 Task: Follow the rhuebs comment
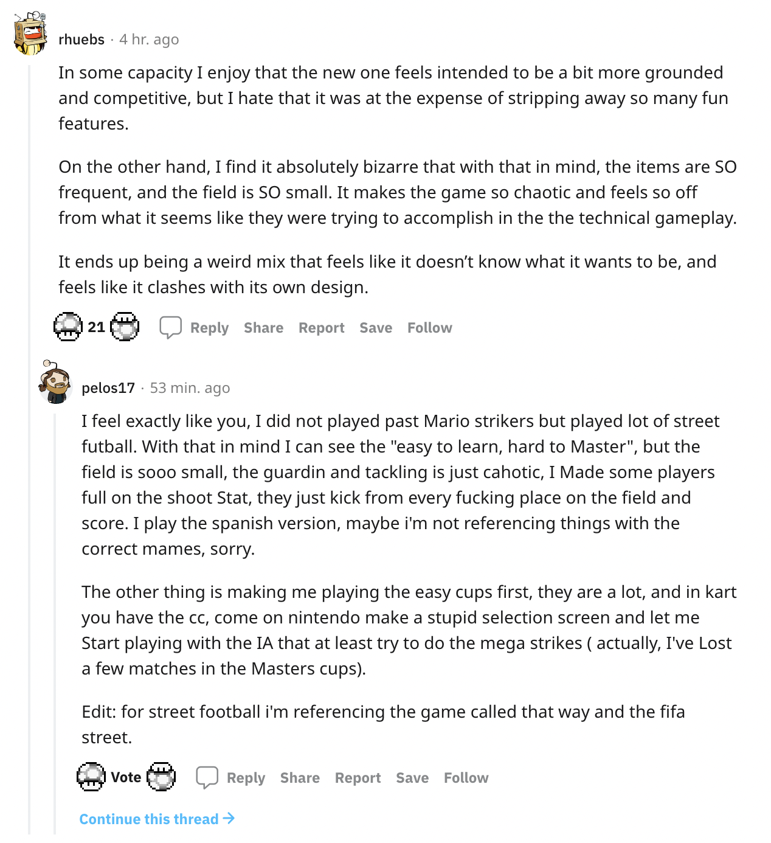tap(430, 328)
